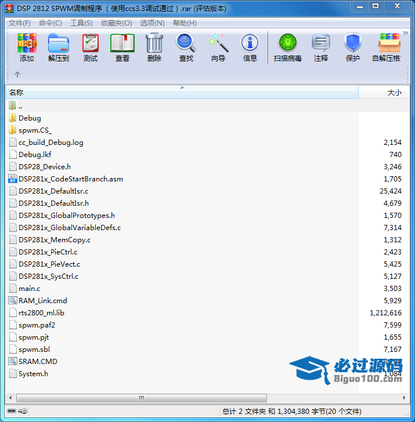Select System.h file
The width and height of the screenshot is (415, 422).
pos(33,373)
